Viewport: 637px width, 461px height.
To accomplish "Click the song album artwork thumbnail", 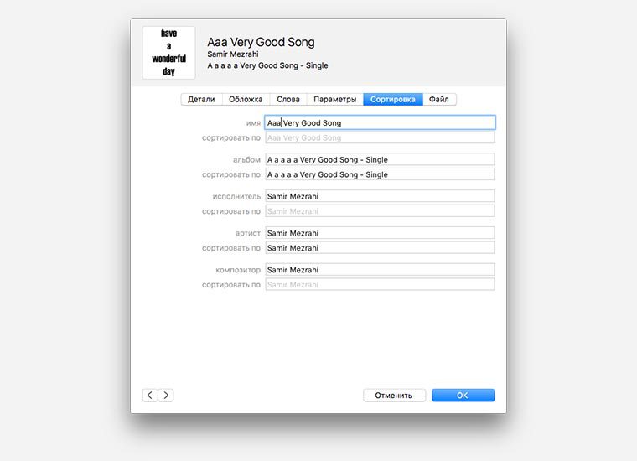I will point(168,53).
